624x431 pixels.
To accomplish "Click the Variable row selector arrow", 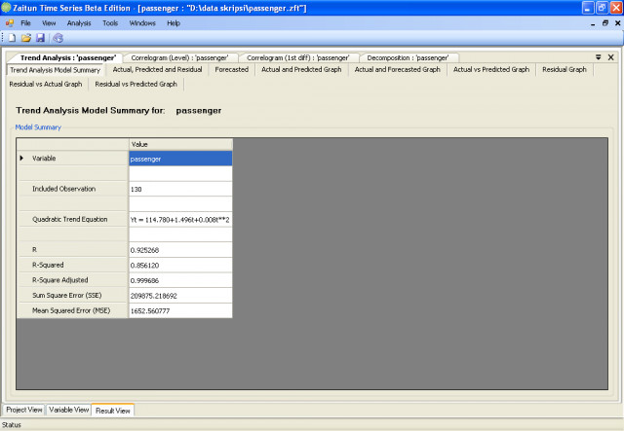I will 21,159.
